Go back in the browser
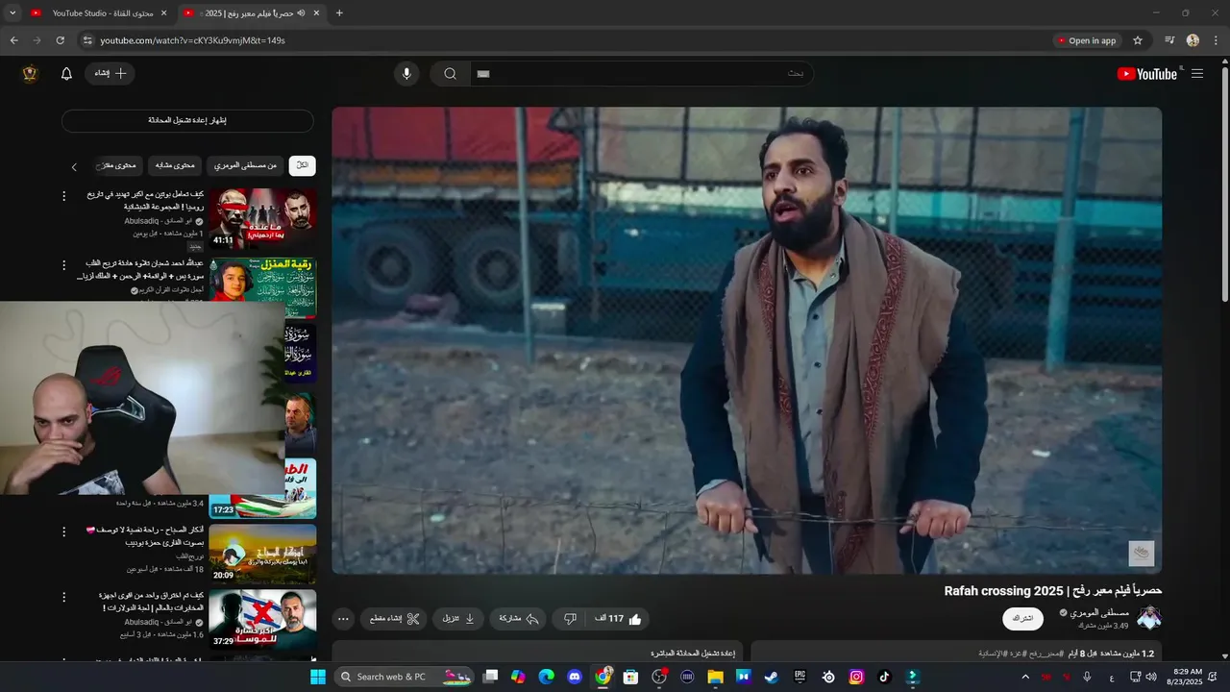This screenshot has height=692, width=1230. tap(13, 40)
